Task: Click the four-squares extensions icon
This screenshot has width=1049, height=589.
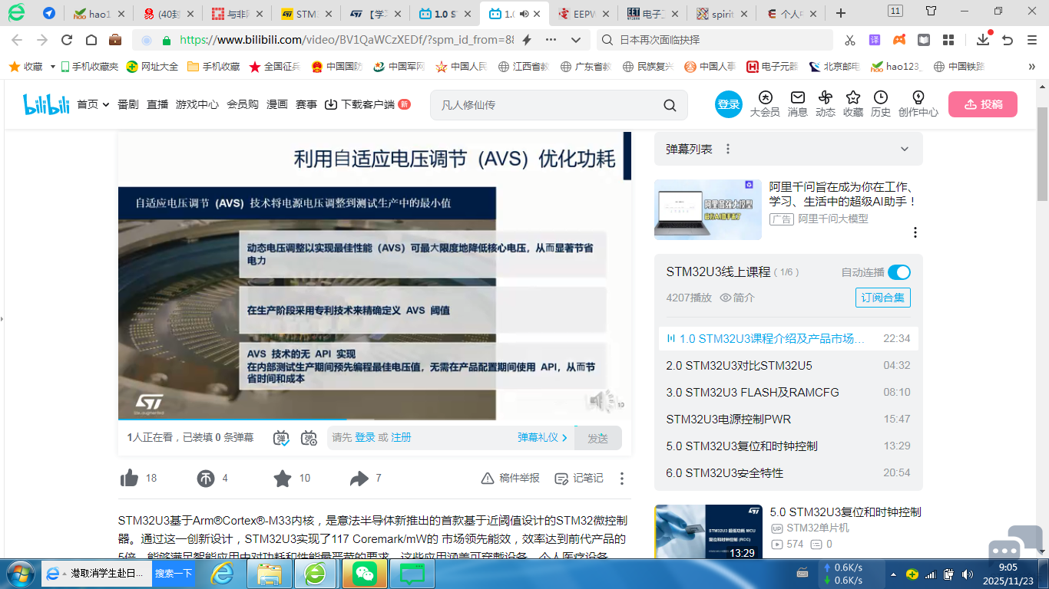Action: pyautogui.click(x=948, y=40)
